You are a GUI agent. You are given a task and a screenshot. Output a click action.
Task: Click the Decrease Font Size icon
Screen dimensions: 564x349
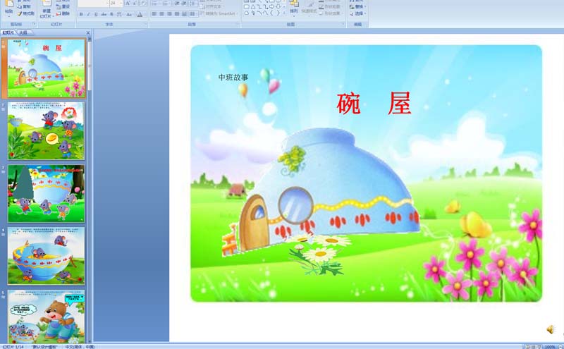[x=135, y=4]
